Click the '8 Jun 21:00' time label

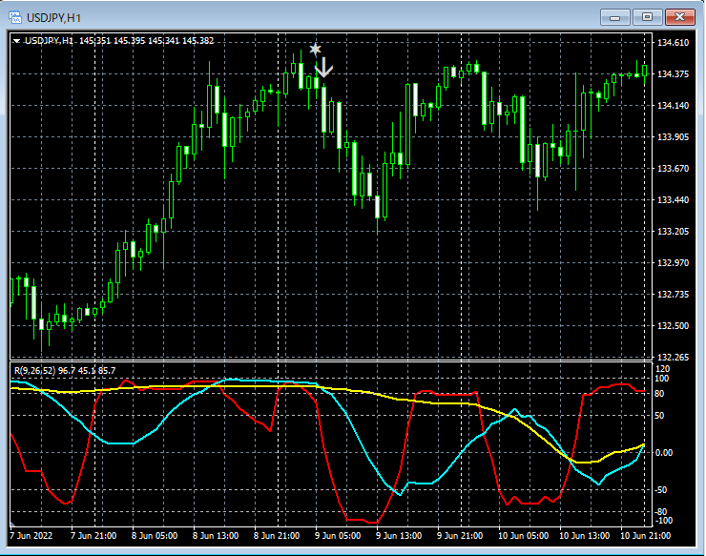click(x=277, y=536)
